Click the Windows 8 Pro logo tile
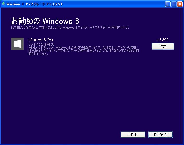Viewport: 184px width, 145px height. pos(17,44)
